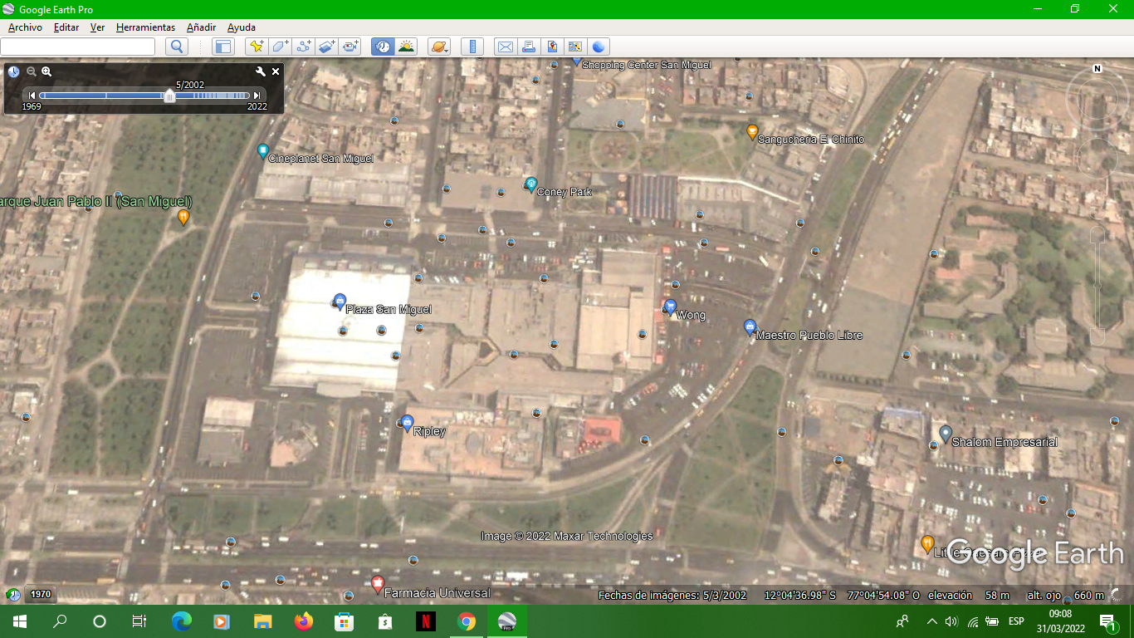The image size is (1134, 638).
Task: Click the imagery date text in status bar
Action: 672,595
